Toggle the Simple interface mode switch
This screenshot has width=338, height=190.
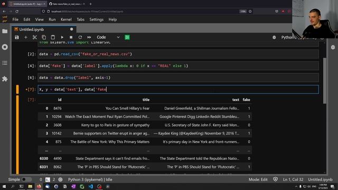(x=26, y=179)
